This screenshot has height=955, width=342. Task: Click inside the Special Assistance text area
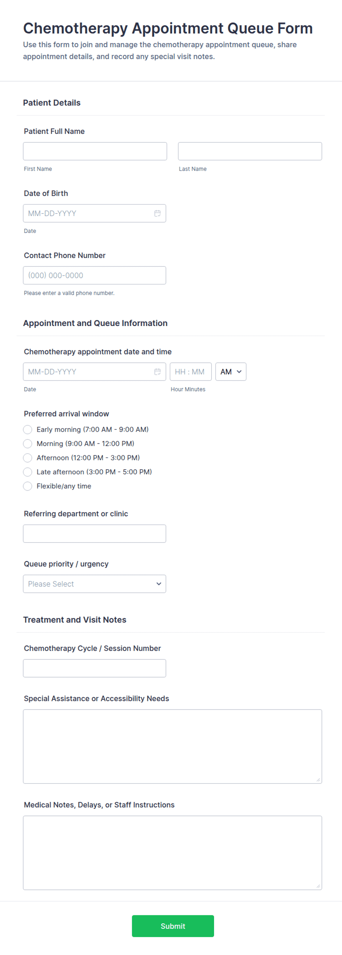tap(172, 746)
